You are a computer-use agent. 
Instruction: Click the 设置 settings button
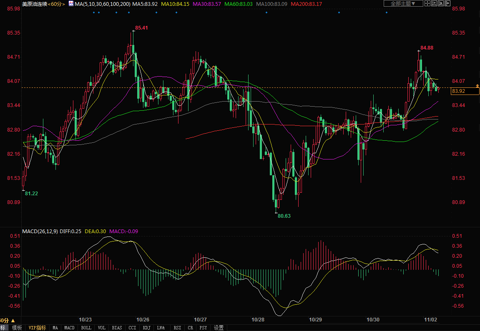coord(219,328)
